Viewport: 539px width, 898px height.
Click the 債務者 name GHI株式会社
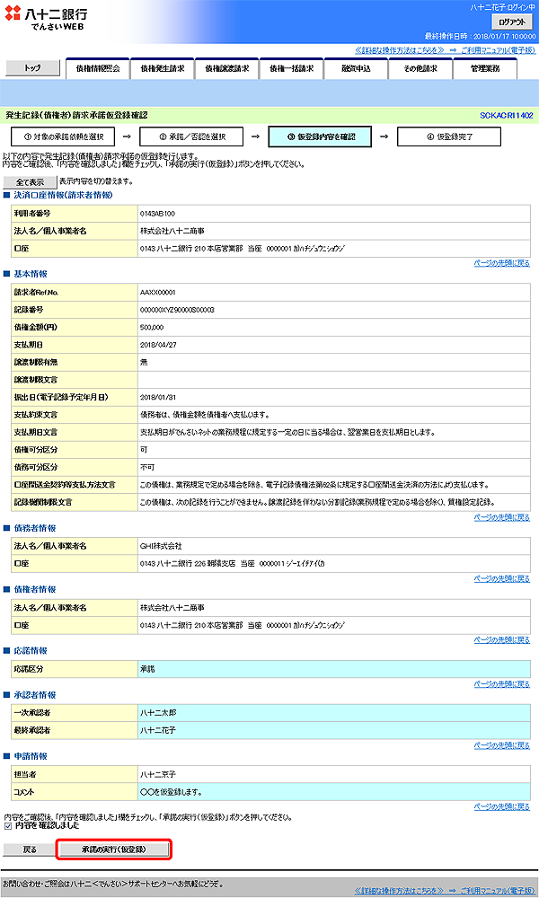pos(161,546)
